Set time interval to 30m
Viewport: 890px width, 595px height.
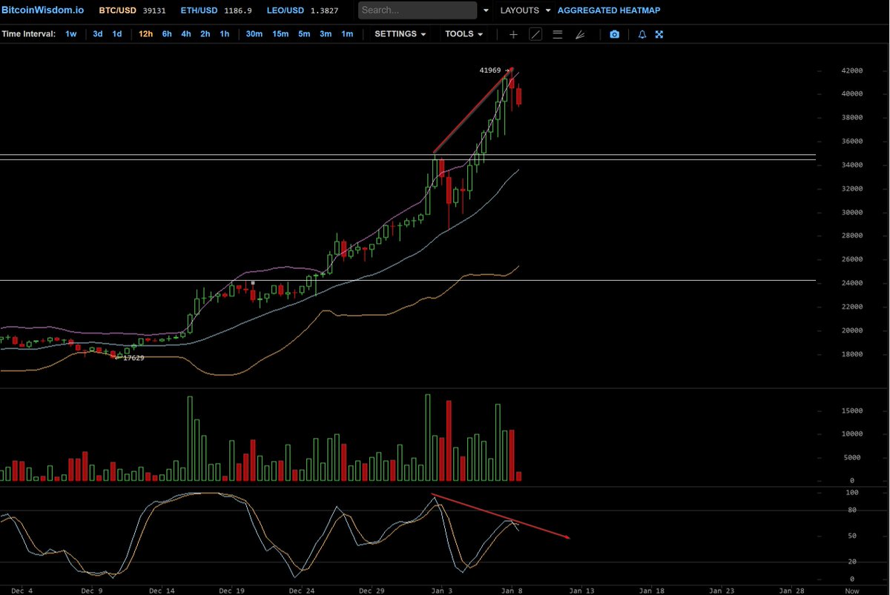click(254, 34)
